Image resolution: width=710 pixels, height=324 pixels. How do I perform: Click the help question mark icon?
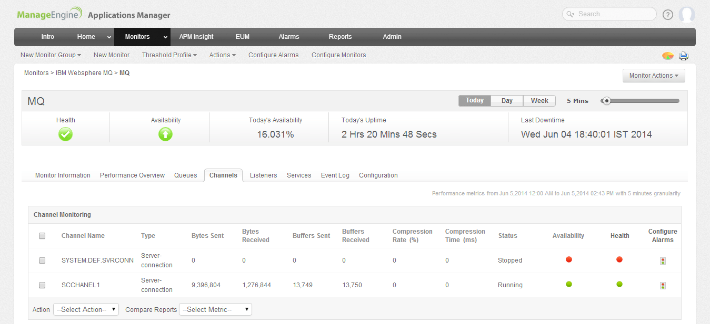click(x=668, y=15)
